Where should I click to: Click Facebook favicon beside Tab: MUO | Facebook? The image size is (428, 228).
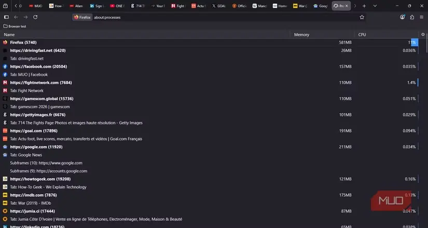[x=5, y=74]
